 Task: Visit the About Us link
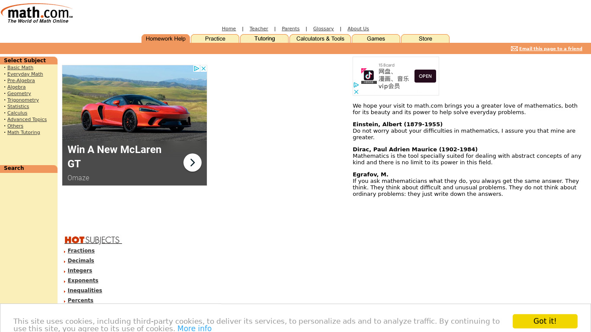[358, 29]
